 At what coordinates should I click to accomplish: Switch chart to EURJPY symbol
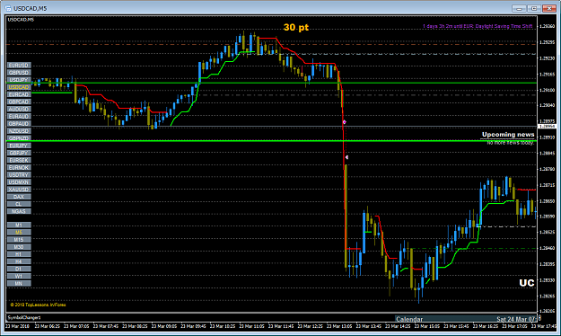tap(19, 146)
